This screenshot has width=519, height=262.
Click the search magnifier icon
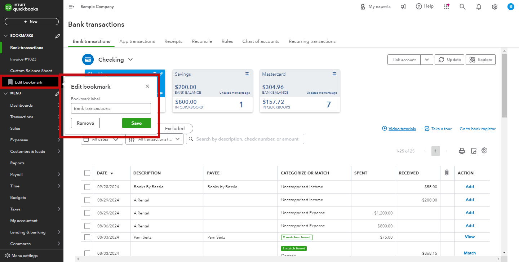[x=462, y=6]
